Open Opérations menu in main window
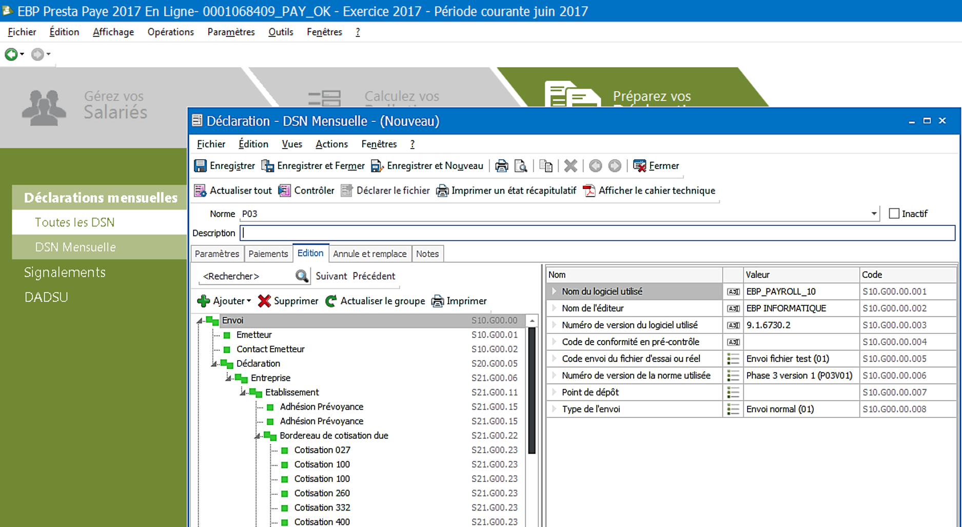This screenshot has width=962, height=527. click(x=170, y=32)
